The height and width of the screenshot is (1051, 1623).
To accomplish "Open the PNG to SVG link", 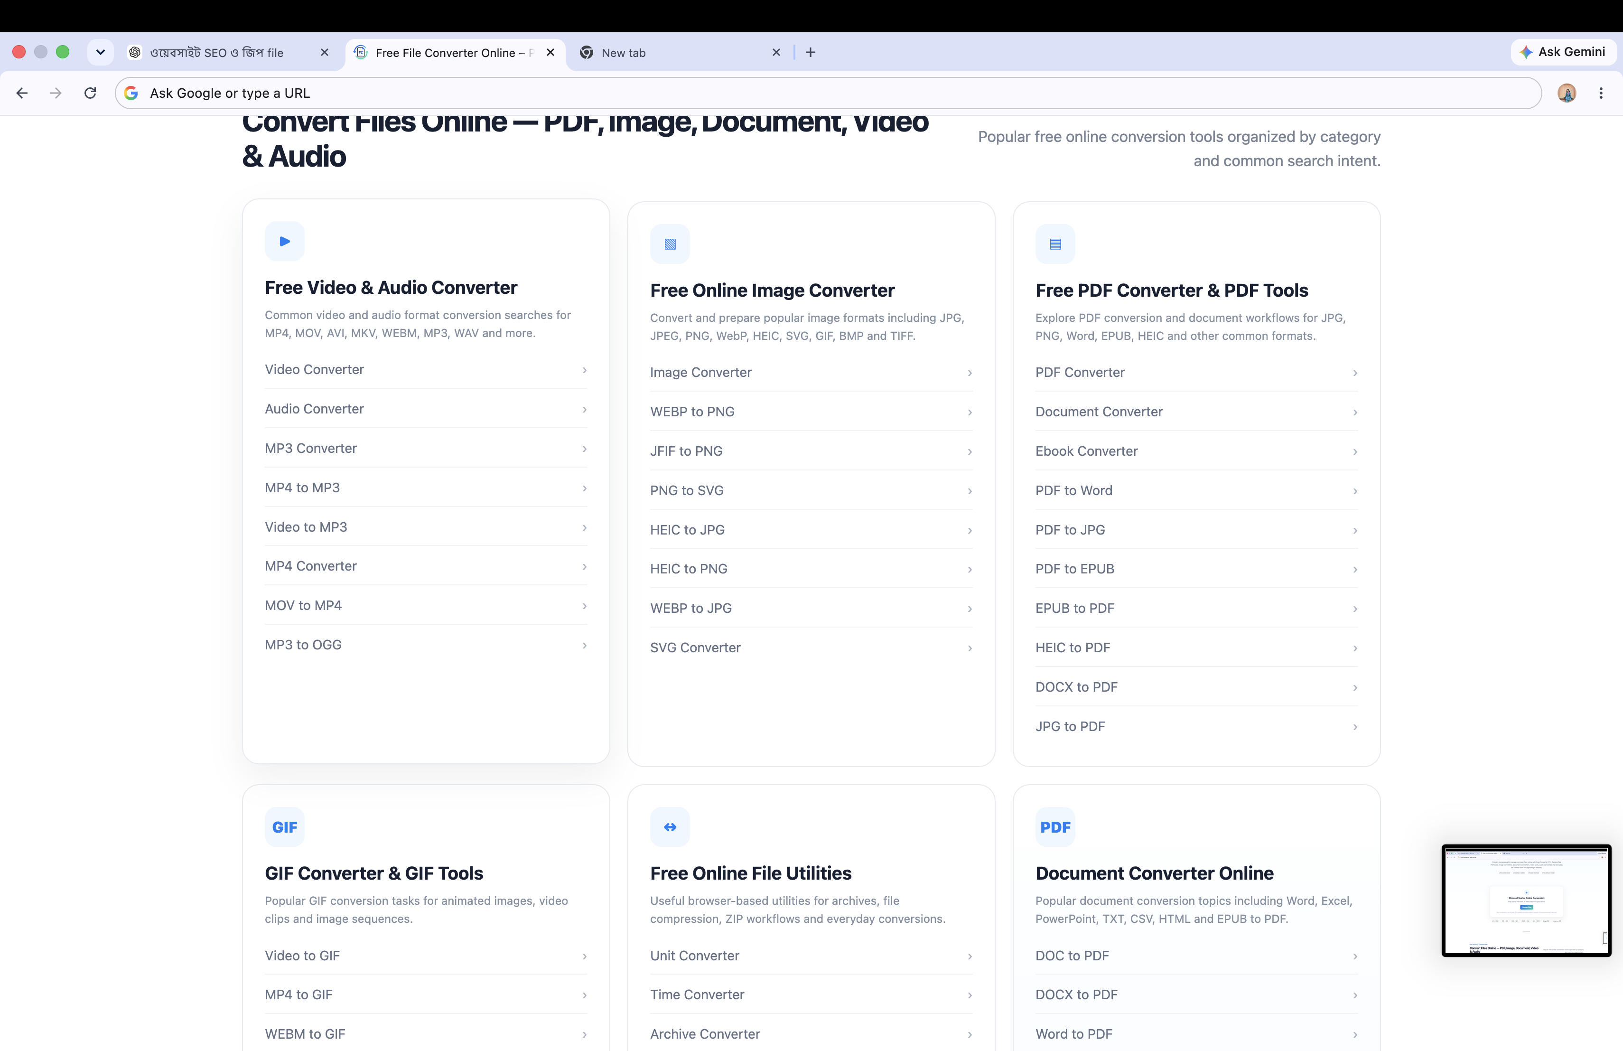I will [811, 490].
